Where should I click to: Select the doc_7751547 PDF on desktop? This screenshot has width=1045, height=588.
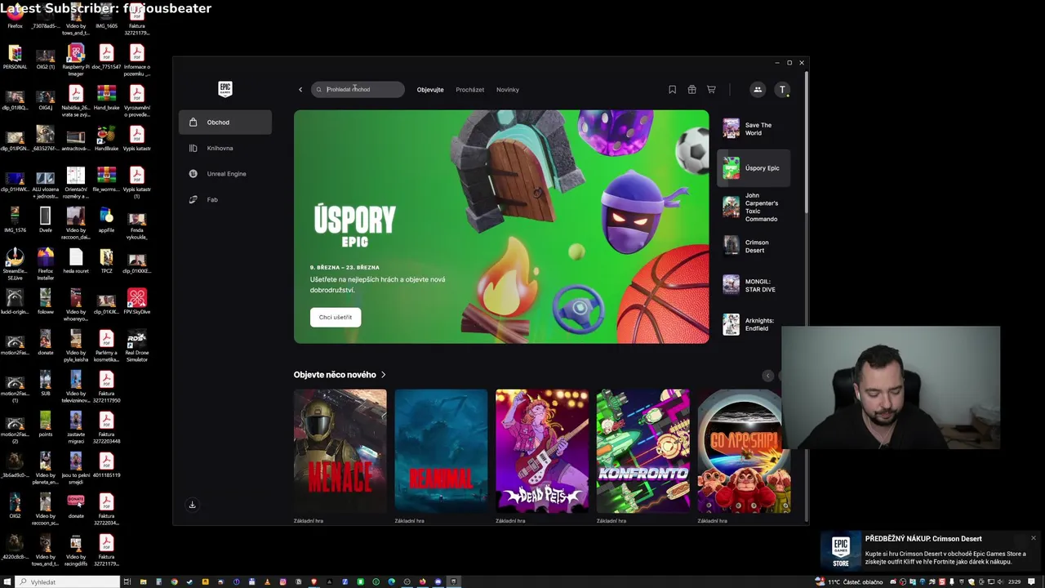tap(106, 57)
